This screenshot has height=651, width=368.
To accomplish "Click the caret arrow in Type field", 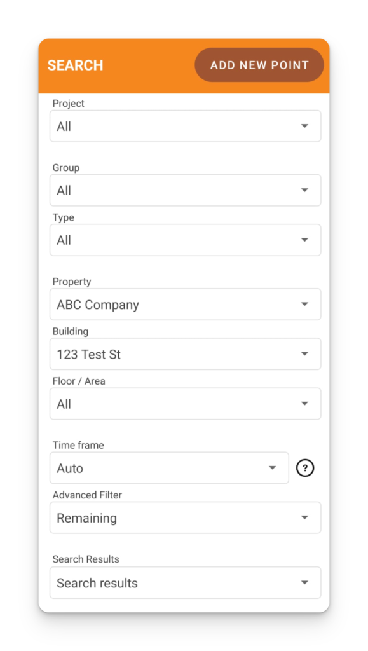I will [x=304, y=240].
